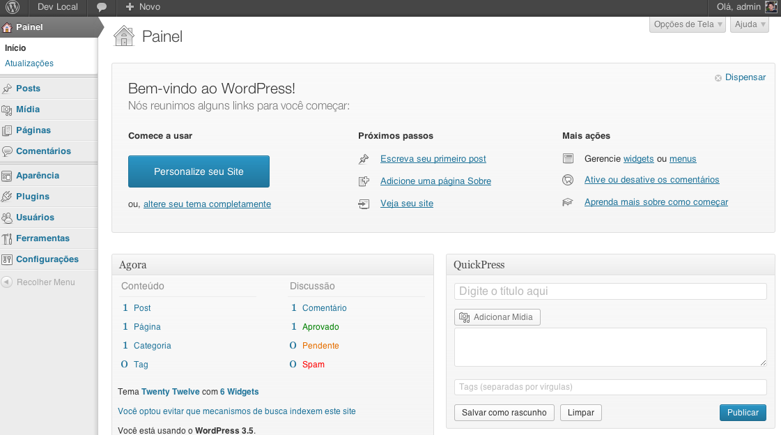The width and height of the screenshot is (781, 435).
Task: Go to Atualizações in the sidebar
Action: click(x=29, y=63)
